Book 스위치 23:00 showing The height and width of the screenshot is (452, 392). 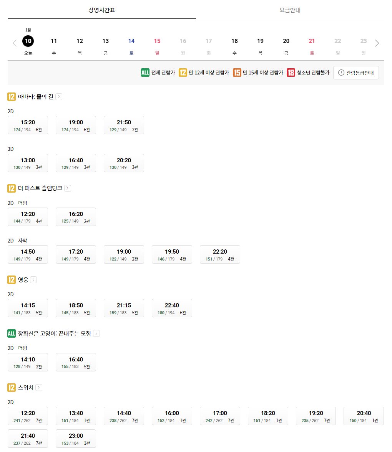76,439
